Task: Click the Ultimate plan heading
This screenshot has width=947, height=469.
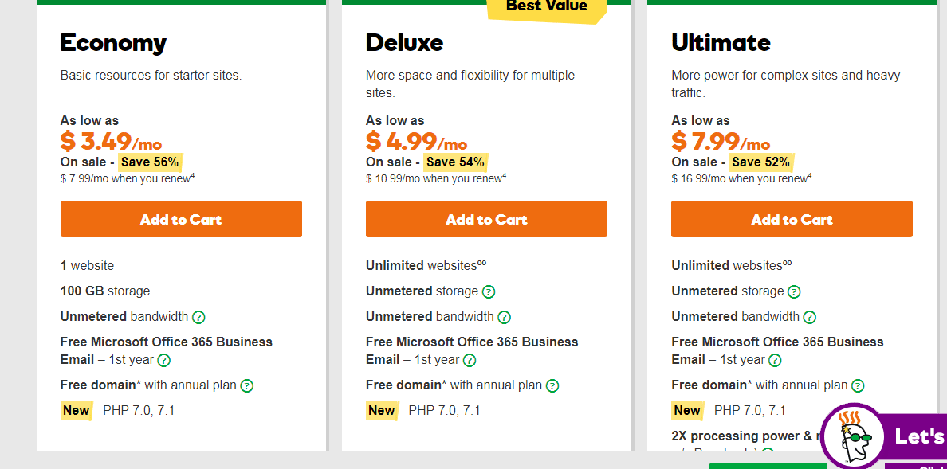Action: pyautogui.click(x=721, y=42)
